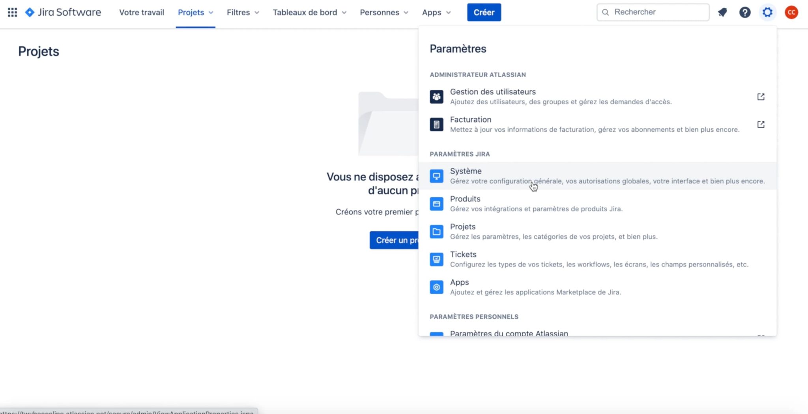Click the Projets page heading
Screen dimensions: 808x414
coord(39,51)
